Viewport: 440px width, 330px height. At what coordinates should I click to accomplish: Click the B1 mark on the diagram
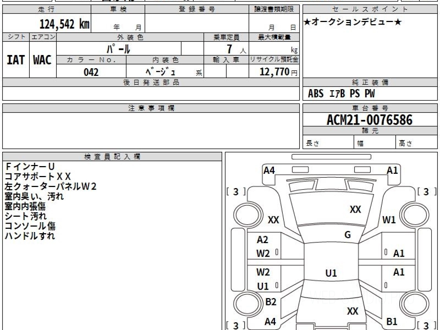[392, 322]
